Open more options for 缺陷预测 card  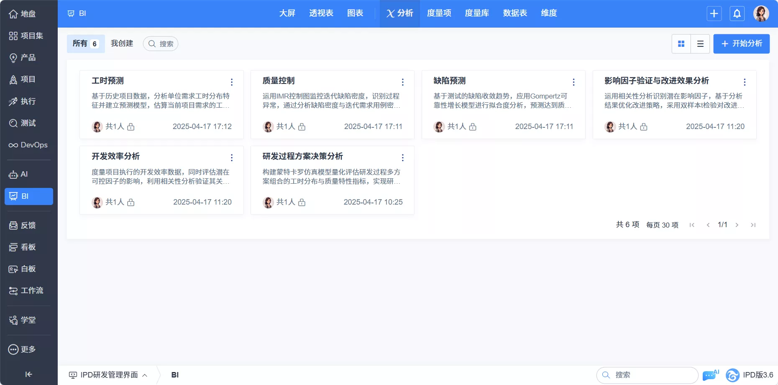tap(573, 82)
